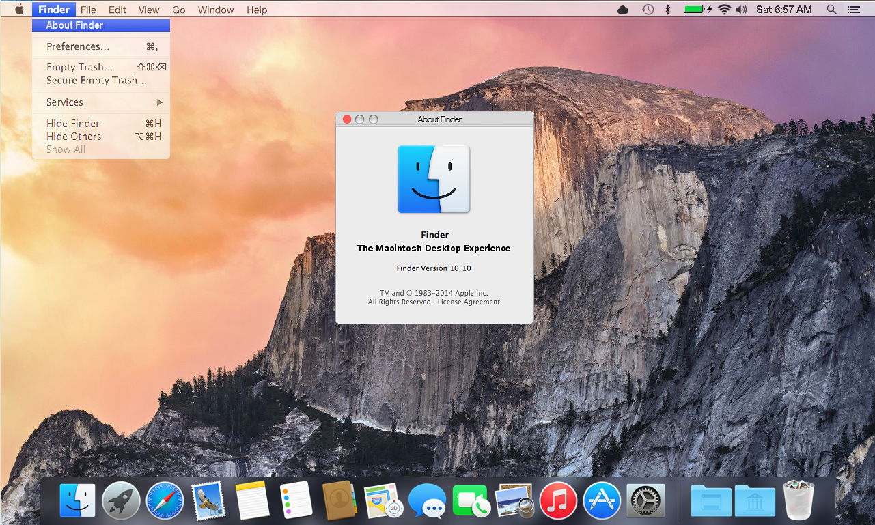Open iTunes music icon in Dock
The width and height of the screenshot is (875, 525).
coord(558,501)
